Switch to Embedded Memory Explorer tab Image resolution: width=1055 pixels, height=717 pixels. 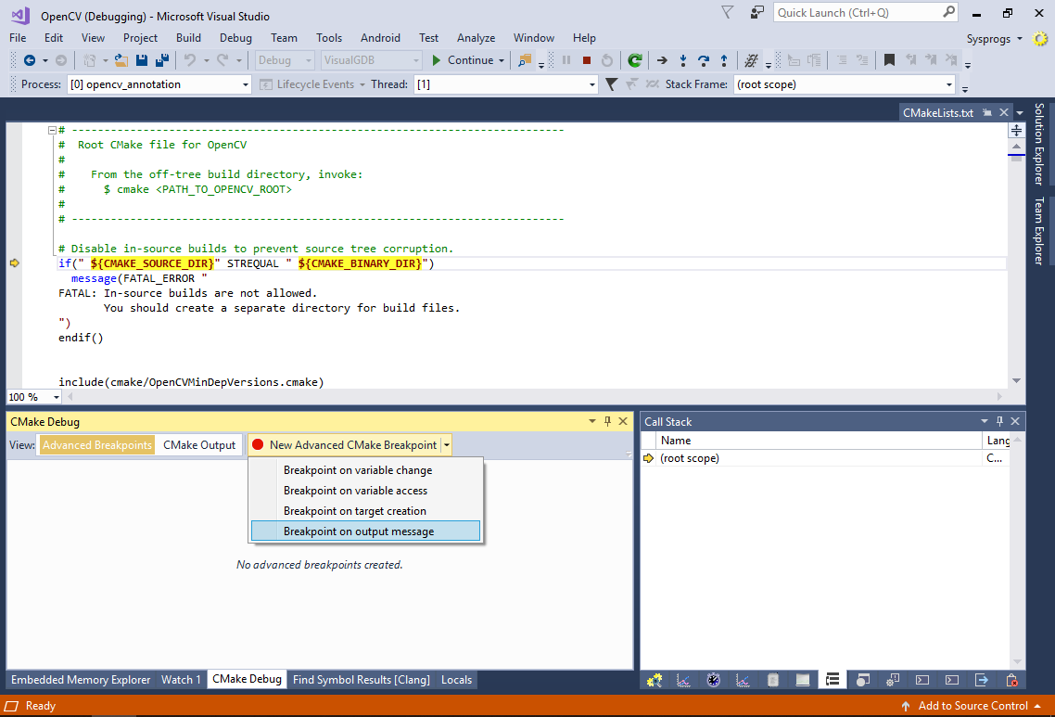point(81,680)
